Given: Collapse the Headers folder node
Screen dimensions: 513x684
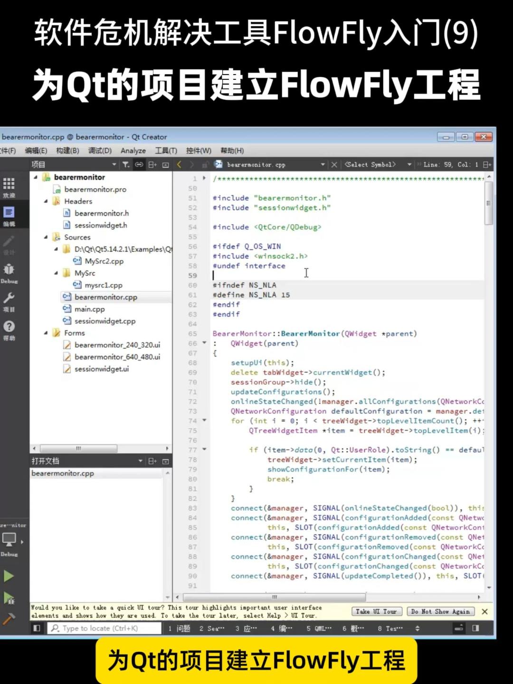Looking at the screenshot, I should pos(46,201).
